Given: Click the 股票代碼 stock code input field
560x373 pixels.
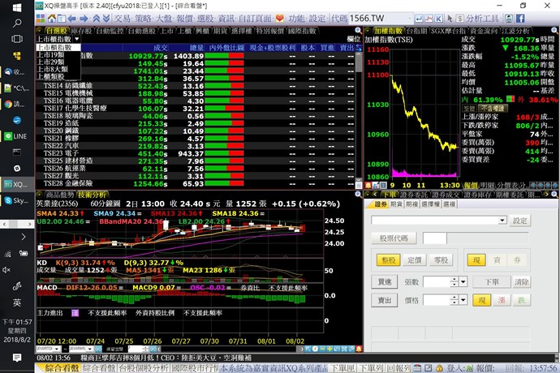Looking at the screenshot, I should click(x=433, y=238).
